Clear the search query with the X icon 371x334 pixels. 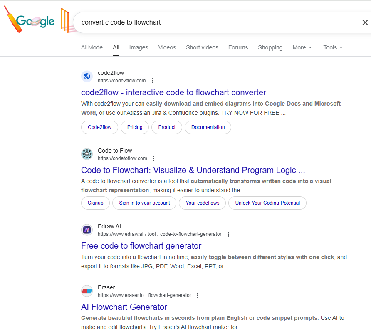point(365,22)
